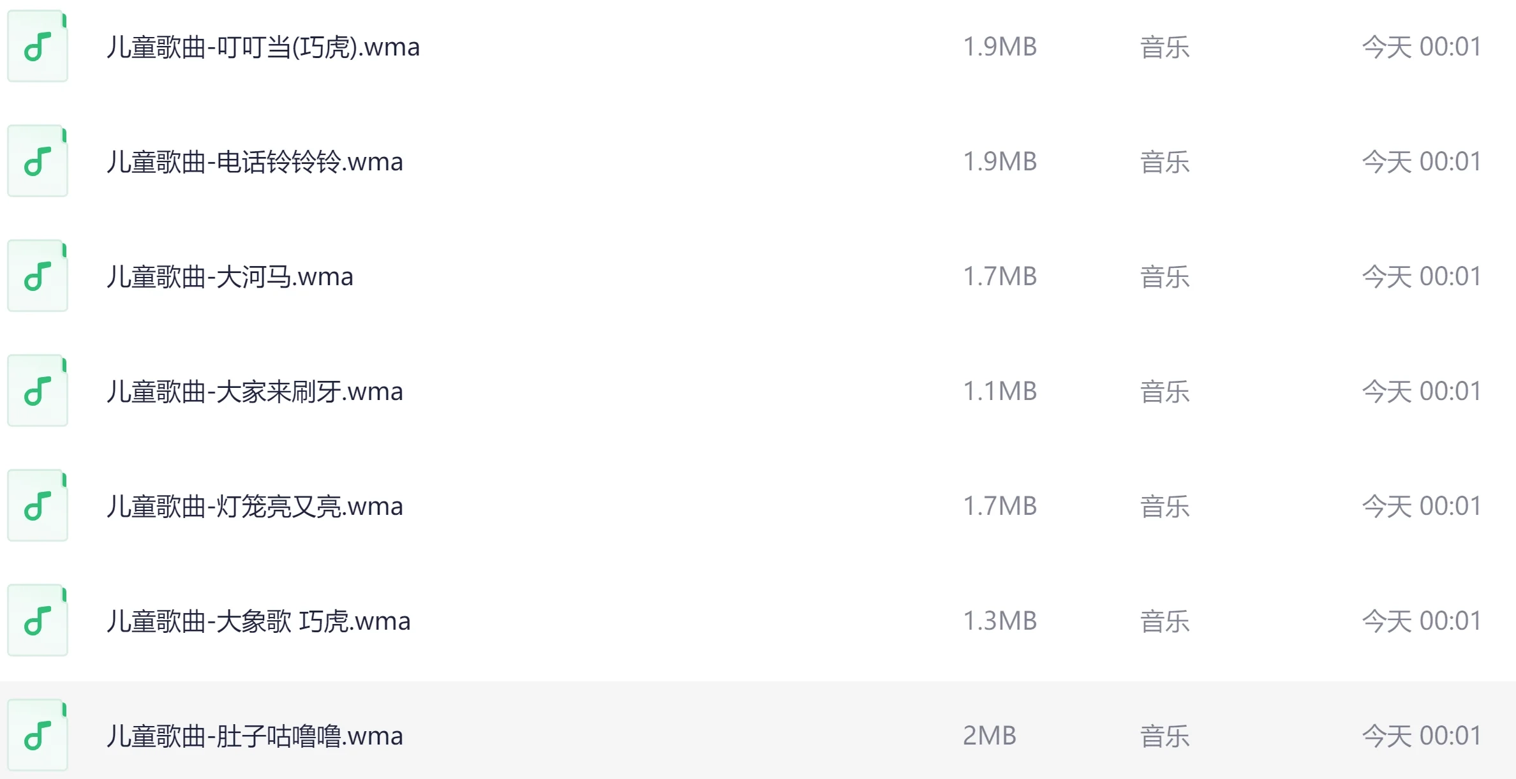The height and width of the screenshot is (779, 1516).
Task: Click music icon for 灯笼亮又亮.wma
Action: [38, 506]
